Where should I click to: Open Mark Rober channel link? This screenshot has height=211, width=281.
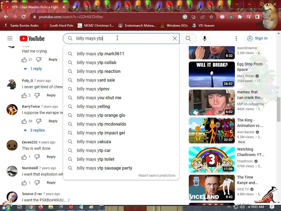click(x=246, y=76)
